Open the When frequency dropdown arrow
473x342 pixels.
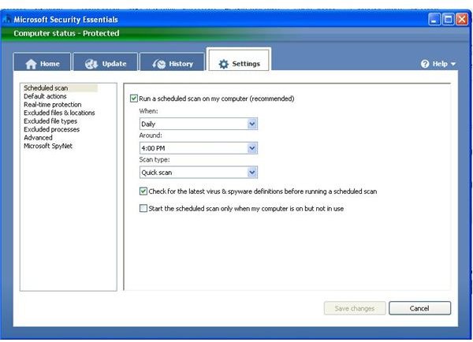(x=252, y=124)
